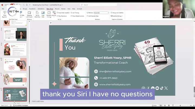The height and width of the screenshot is (109, 195).
Task: Collapse the ribbon with the chevron
Action: click(193, 19)
